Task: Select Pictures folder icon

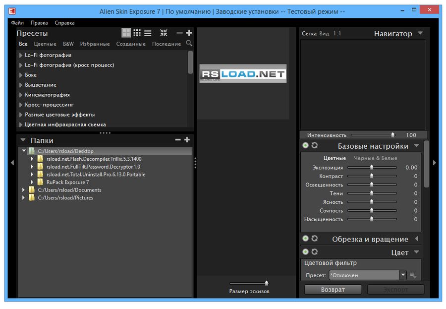Action: tap(32, 197)
